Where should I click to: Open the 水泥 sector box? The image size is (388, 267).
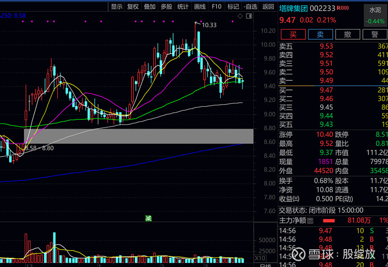[375, 15]
